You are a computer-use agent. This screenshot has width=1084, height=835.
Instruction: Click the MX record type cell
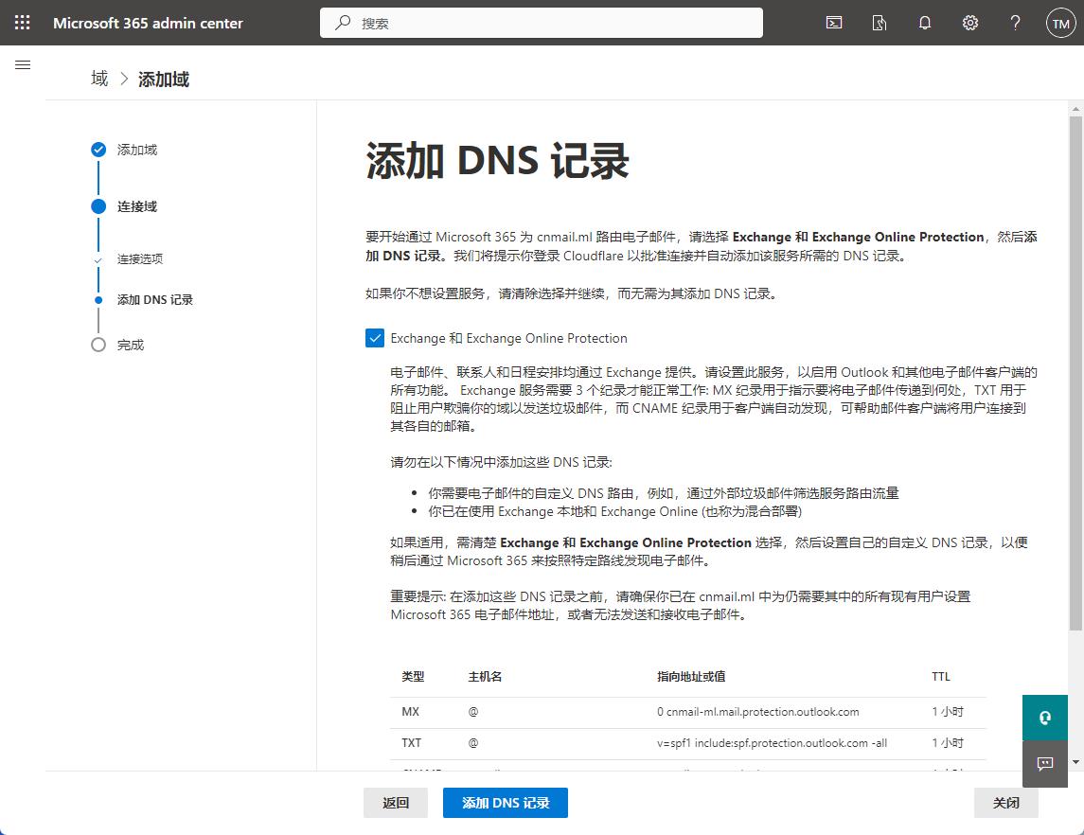coord(411,712)
